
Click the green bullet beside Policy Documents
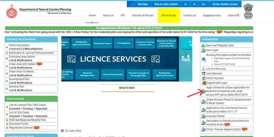point(7,47)
